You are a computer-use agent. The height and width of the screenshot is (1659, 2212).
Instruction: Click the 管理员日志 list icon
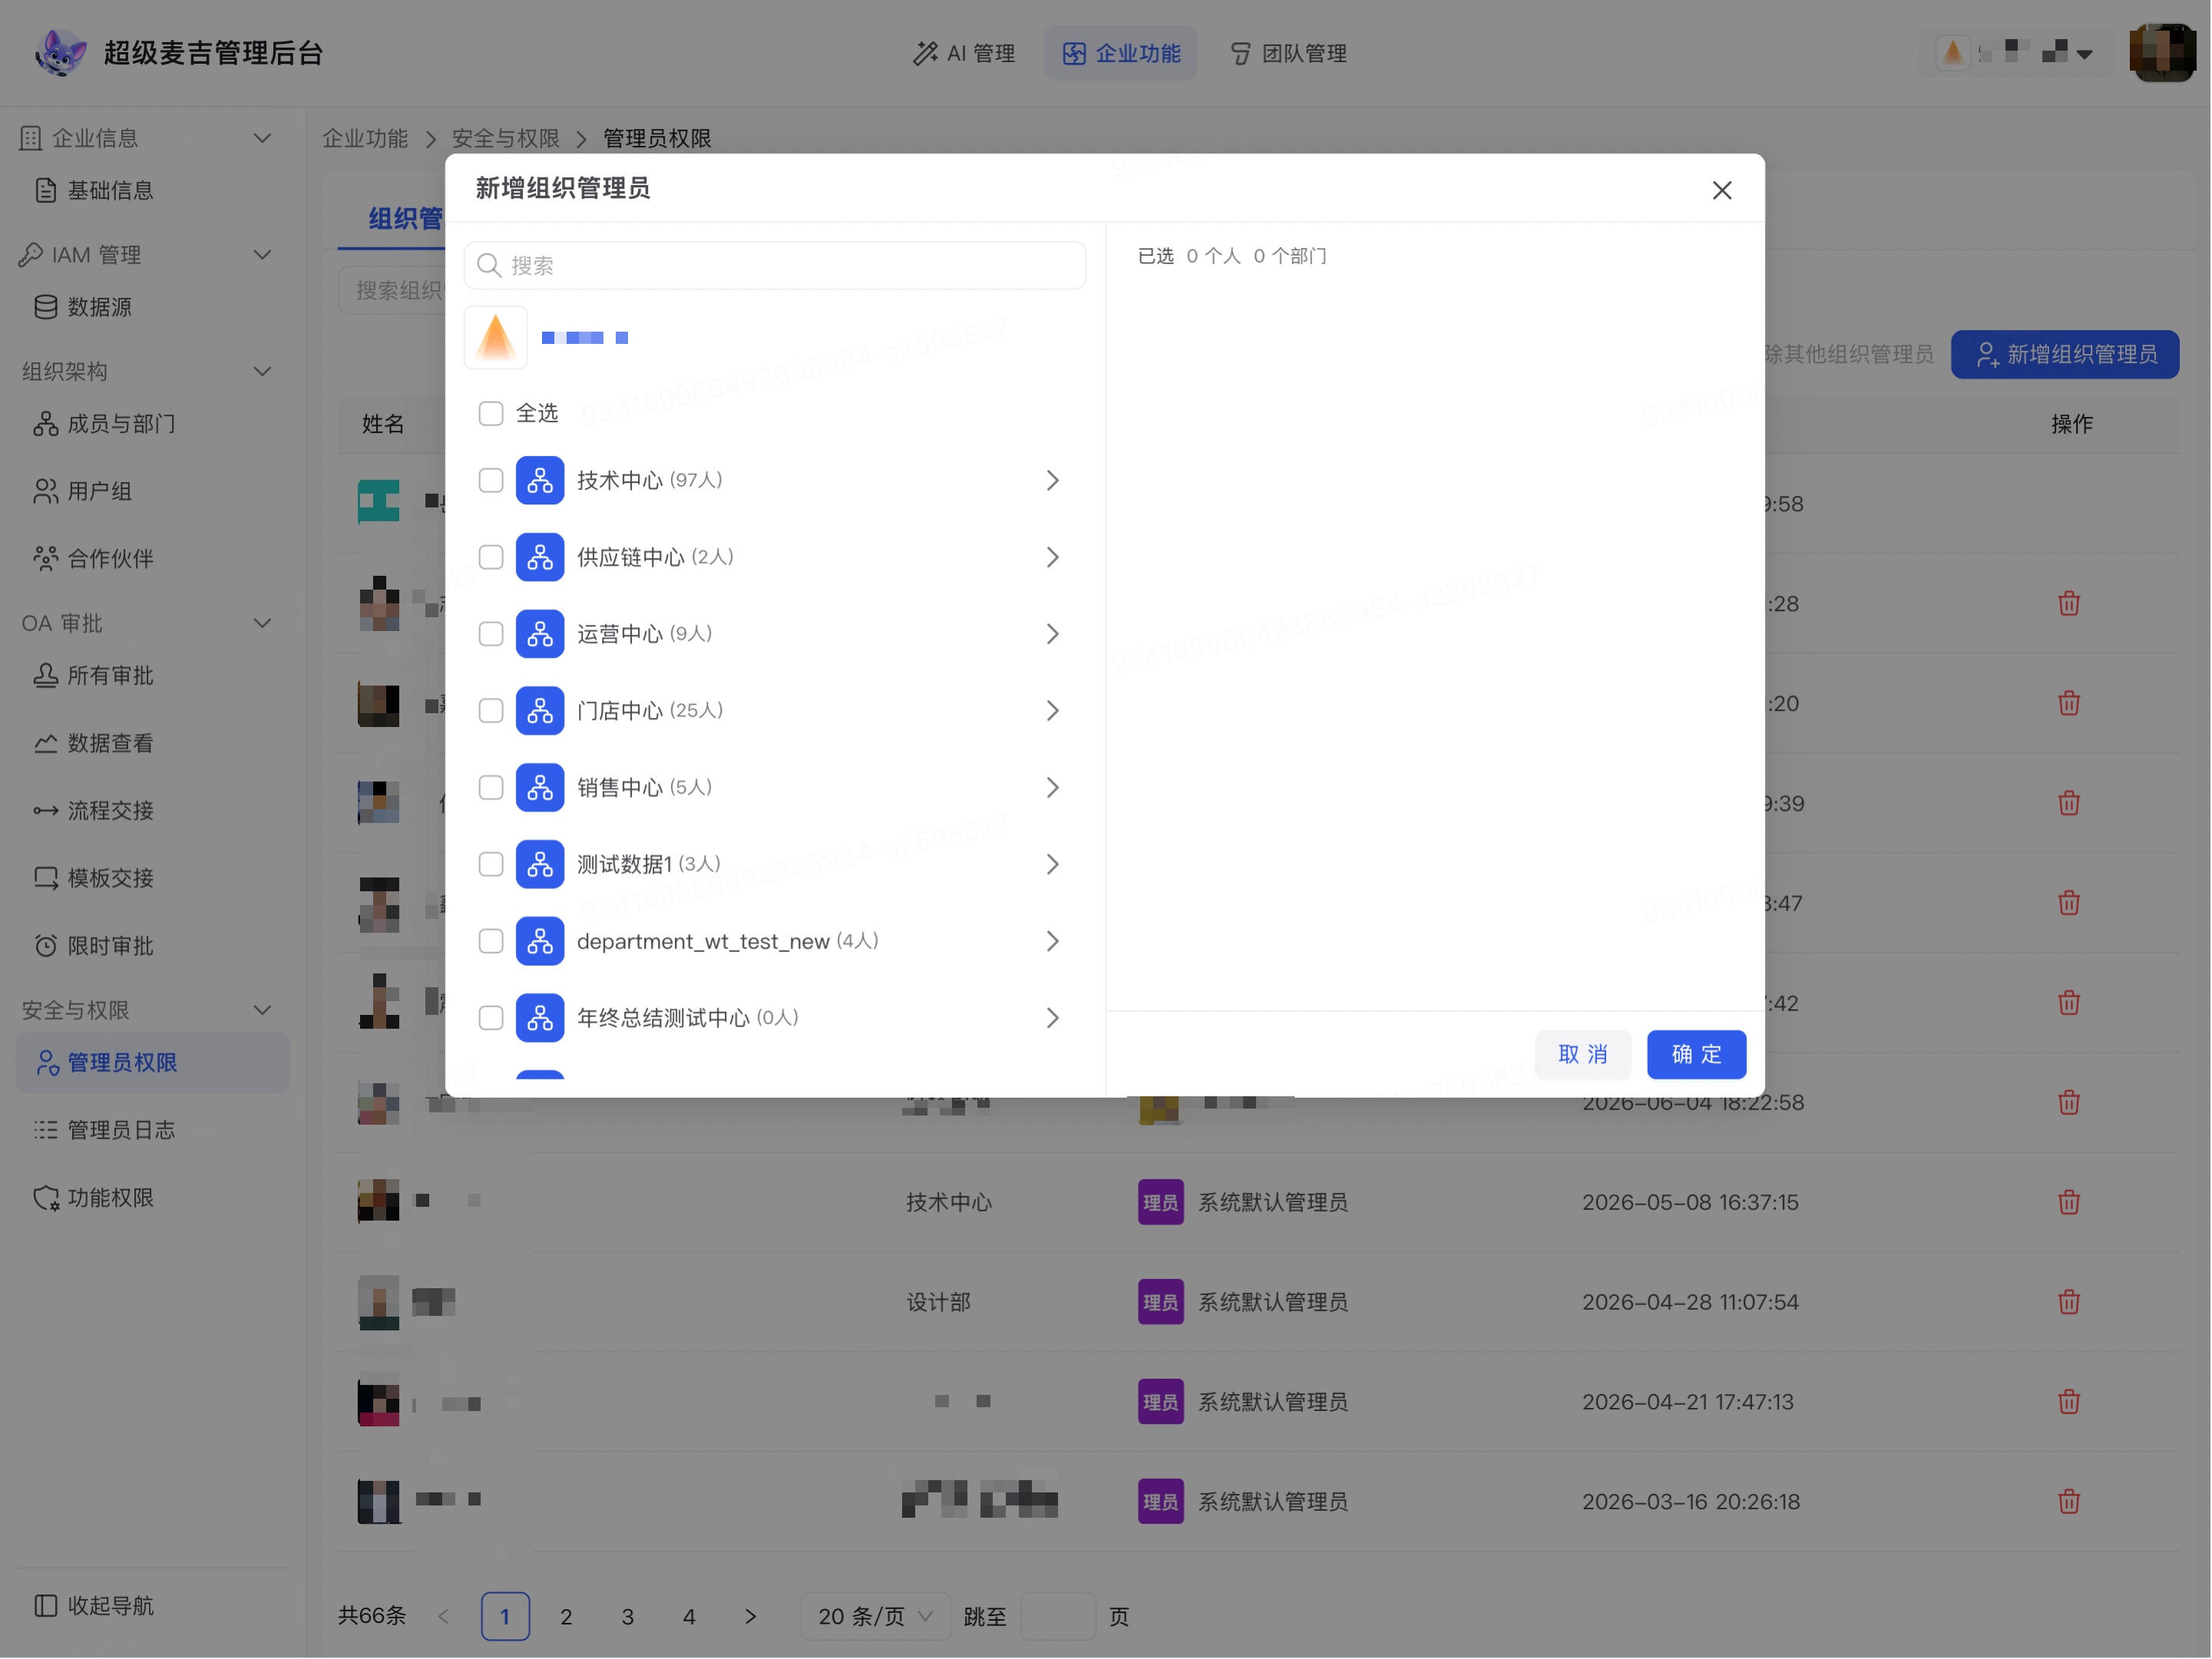click(x=46, y=1131)
